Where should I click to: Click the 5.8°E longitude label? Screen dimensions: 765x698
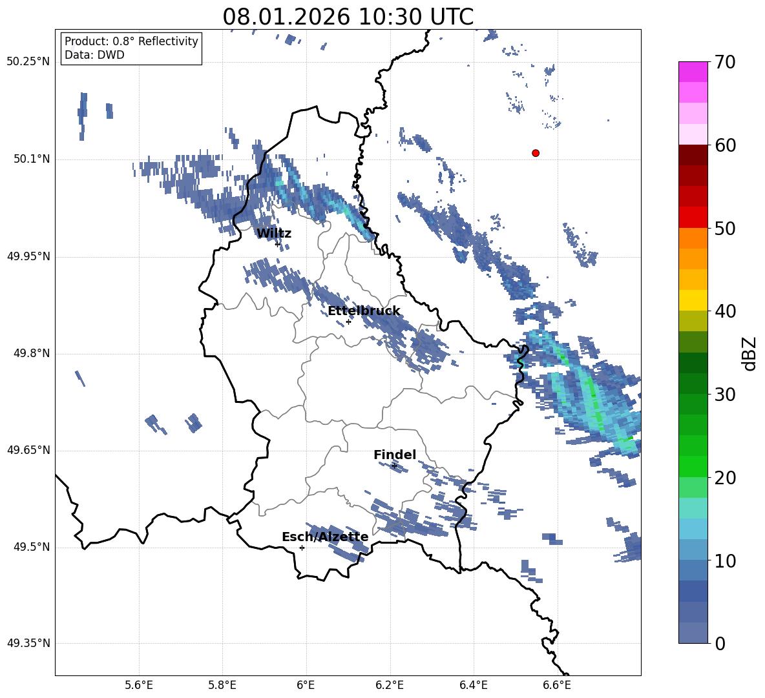pyautogui.click(x=222, y=685)
